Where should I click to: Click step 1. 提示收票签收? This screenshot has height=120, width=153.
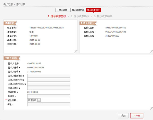point(57,16)
